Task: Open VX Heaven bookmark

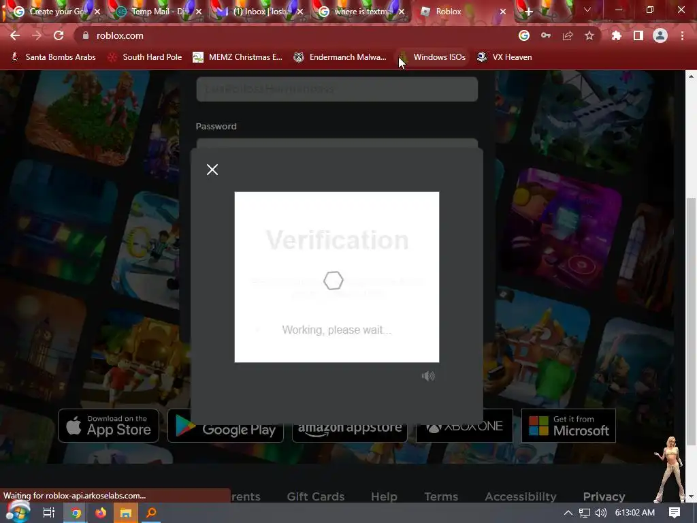Action: click(504, 57)
